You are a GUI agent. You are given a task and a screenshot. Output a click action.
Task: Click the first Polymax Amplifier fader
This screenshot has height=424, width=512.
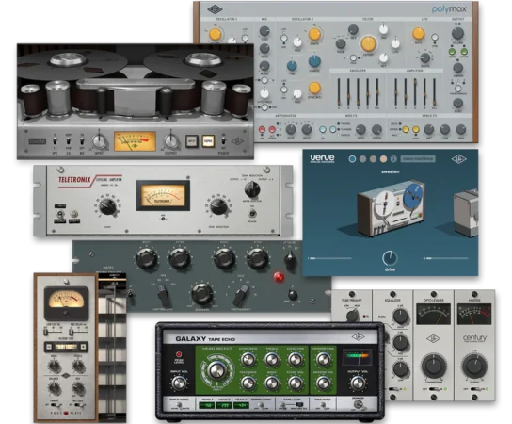[395, 91]
